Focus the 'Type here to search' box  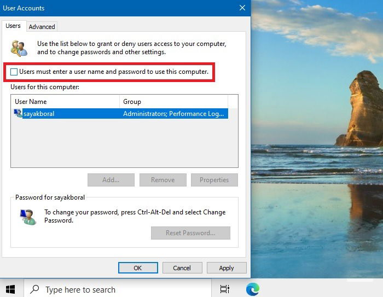pos(118,289)
